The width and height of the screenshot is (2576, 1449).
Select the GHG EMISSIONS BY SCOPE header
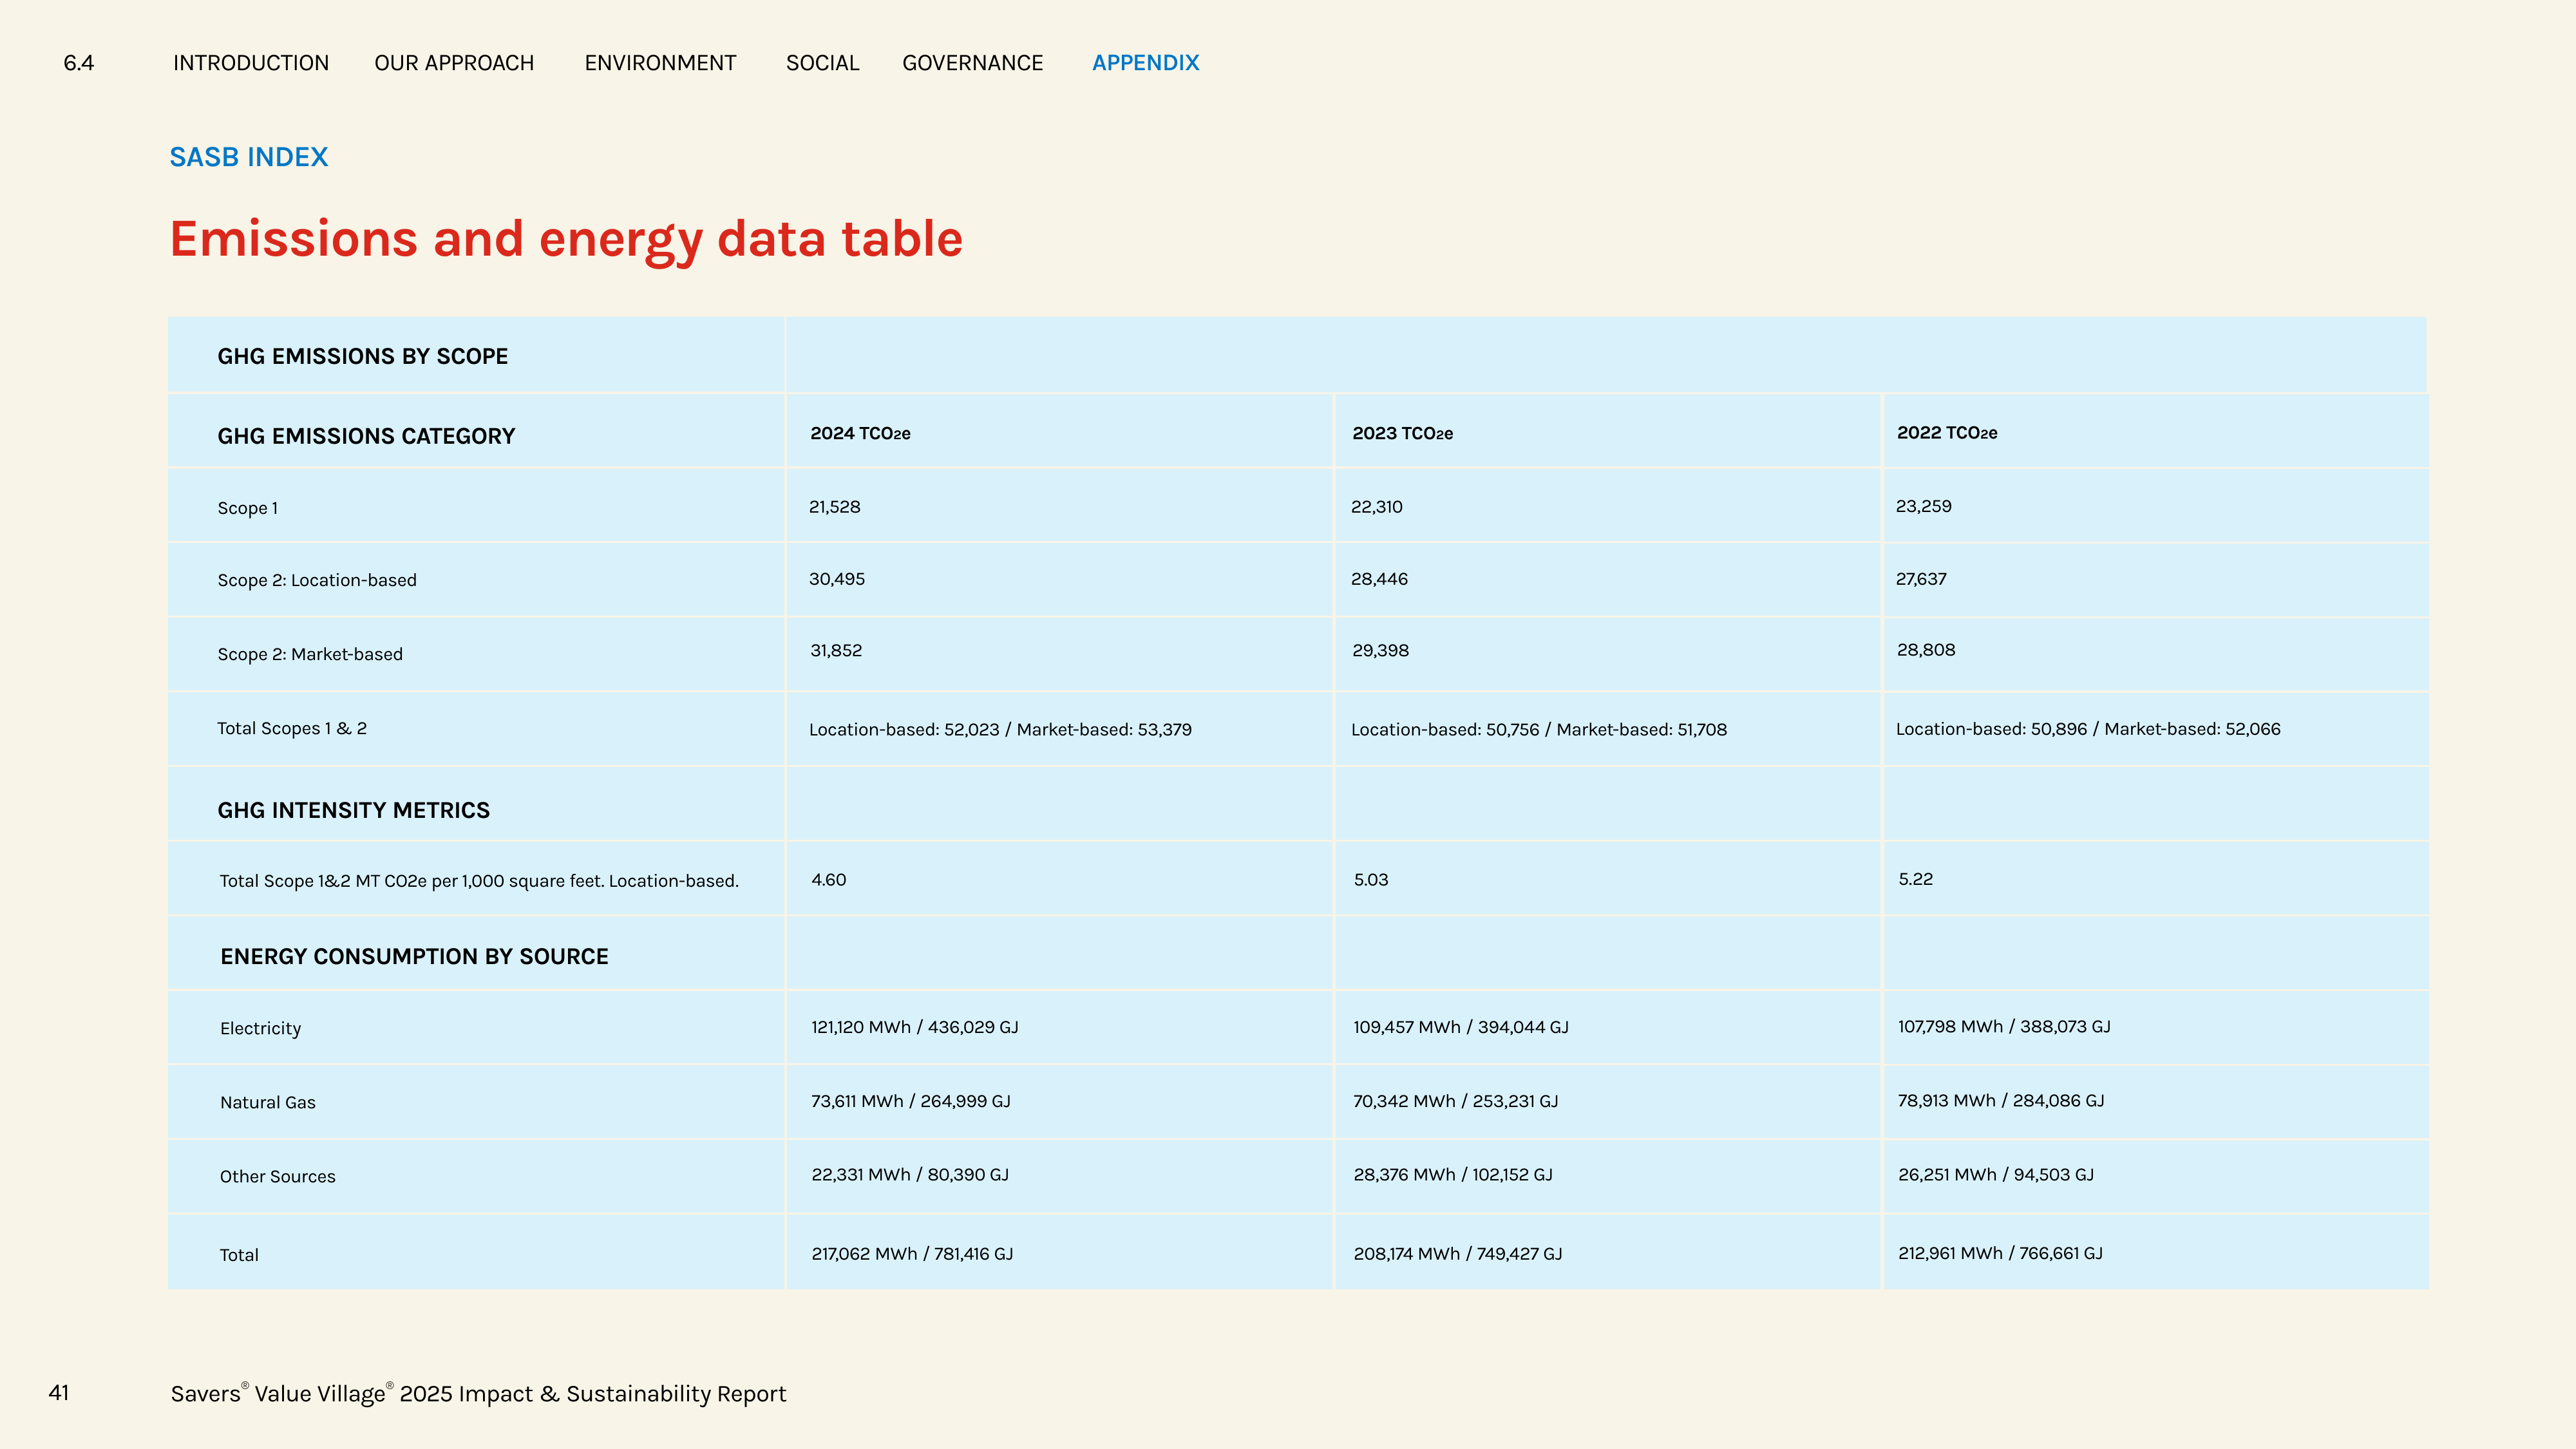click(x=363, y=356)
